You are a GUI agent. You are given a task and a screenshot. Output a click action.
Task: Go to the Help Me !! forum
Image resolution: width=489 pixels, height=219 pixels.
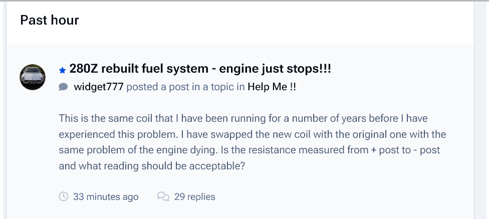[272, 87]
